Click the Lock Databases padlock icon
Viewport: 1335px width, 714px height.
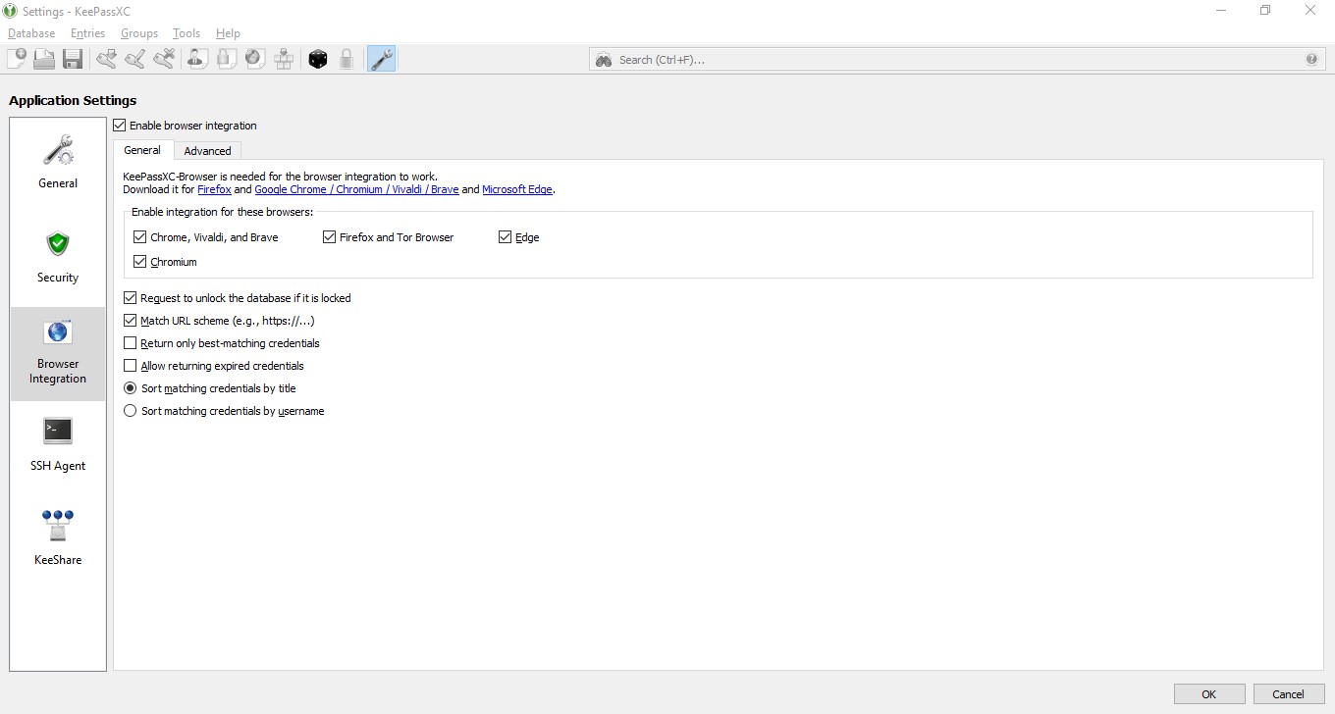click(347, 59)
